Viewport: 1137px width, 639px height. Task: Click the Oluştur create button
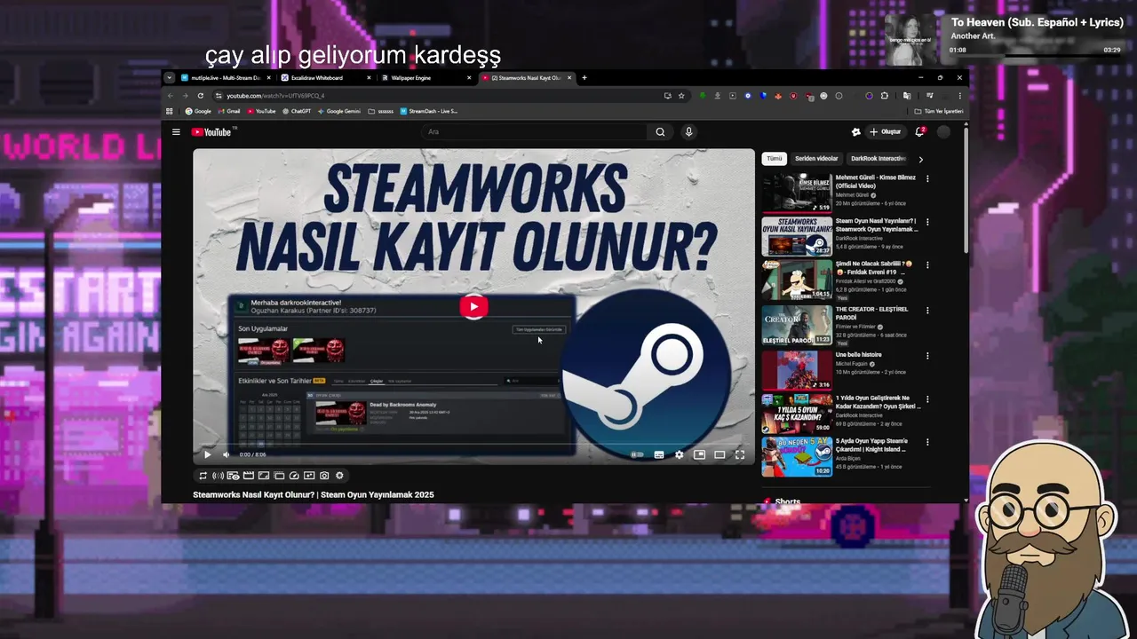[x=885, y=132]
